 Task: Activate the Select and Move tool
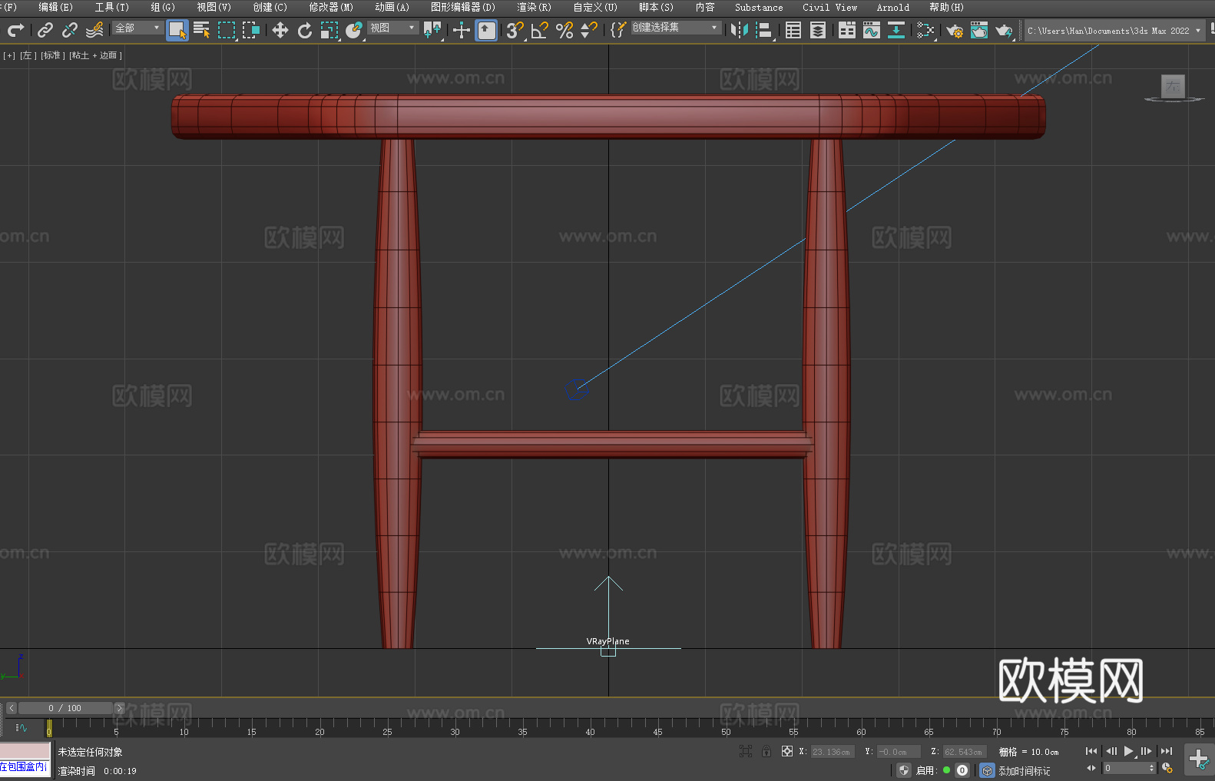click(x=280, y=30)
